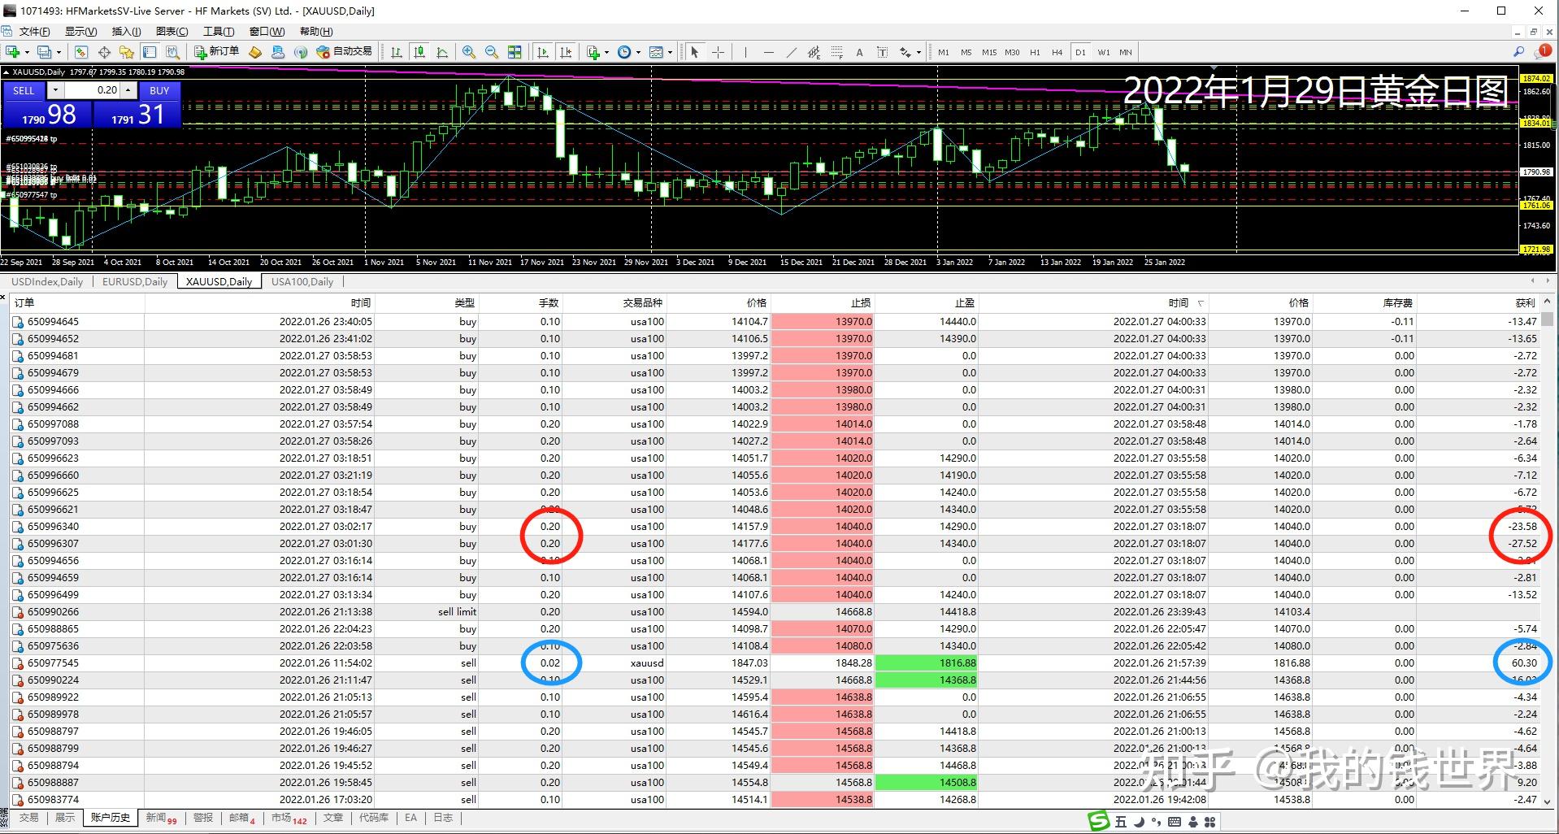The image size is (1559, 834).
Task: Open the search magnifier icon
Action: click(1519, 51)
